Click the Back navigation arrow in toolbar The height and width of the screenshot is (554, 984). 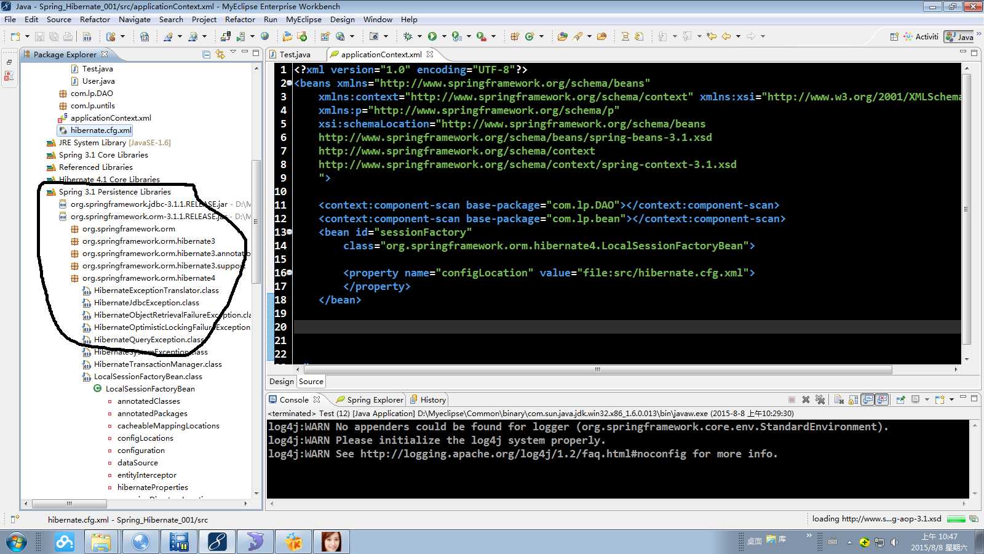(726, 36)
